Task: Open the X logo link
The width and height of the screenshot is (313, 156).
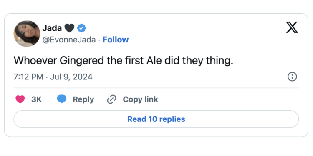Action: 292,27
